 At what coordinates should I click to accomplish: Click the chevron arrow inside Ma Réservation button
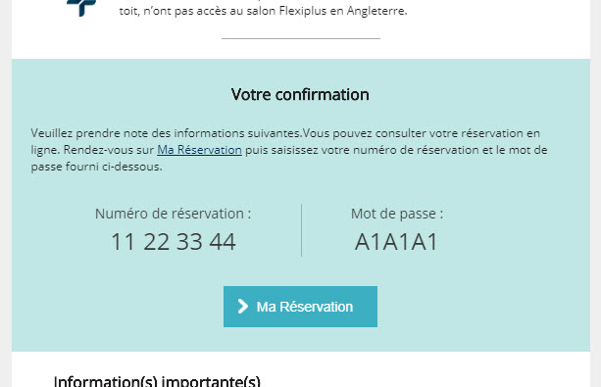coord(242,306)
